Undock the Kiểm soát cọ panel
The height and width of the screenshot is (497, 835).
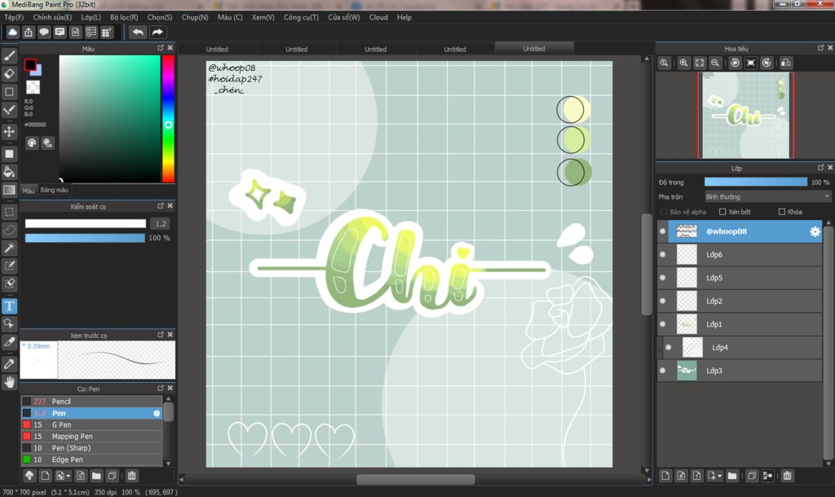coord(161,206)
